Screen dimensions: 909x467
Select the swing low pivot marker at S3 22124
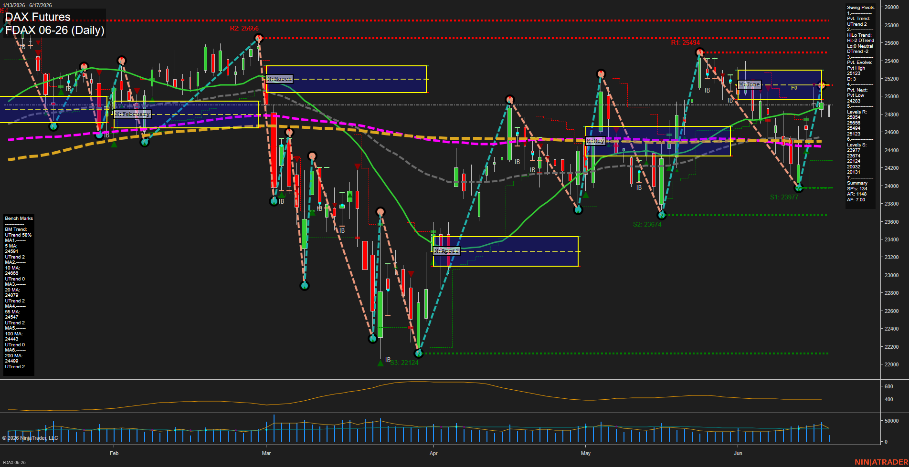coord(419,353)
